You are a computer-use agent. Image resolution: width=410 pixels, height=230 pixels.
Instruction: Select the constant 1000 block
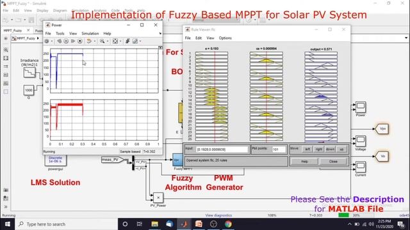click(28, 90)
